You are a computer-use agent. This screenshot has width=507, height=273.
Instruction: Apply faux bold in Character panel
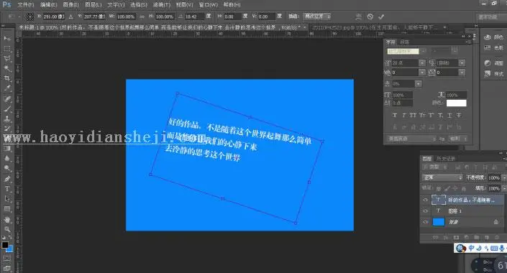point(395,115)
